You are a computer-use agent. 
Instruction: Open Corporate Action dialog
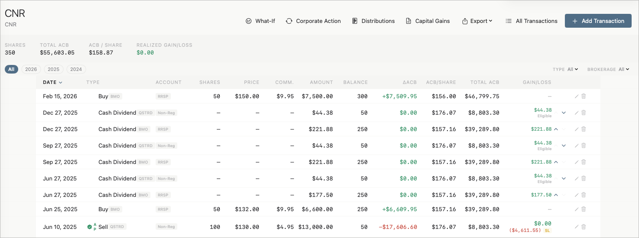click(x=313, y=21)
